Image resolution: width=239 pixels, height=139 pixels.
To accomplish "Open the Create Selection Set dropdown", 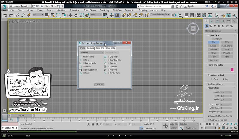I will click(x=160, y=14).
